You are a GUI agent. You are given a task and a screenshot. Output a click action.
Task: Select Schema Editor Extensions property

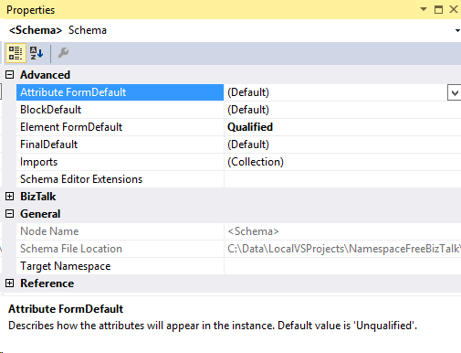(120, 179)
